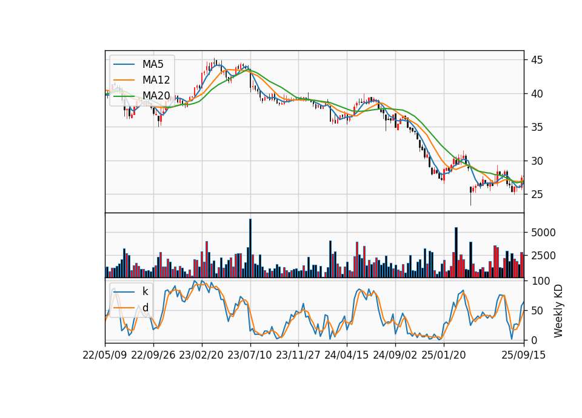Click the orange MA12 legend line
Image resolution: width=582 pixels, height=418 pixels.
(124, 80)
